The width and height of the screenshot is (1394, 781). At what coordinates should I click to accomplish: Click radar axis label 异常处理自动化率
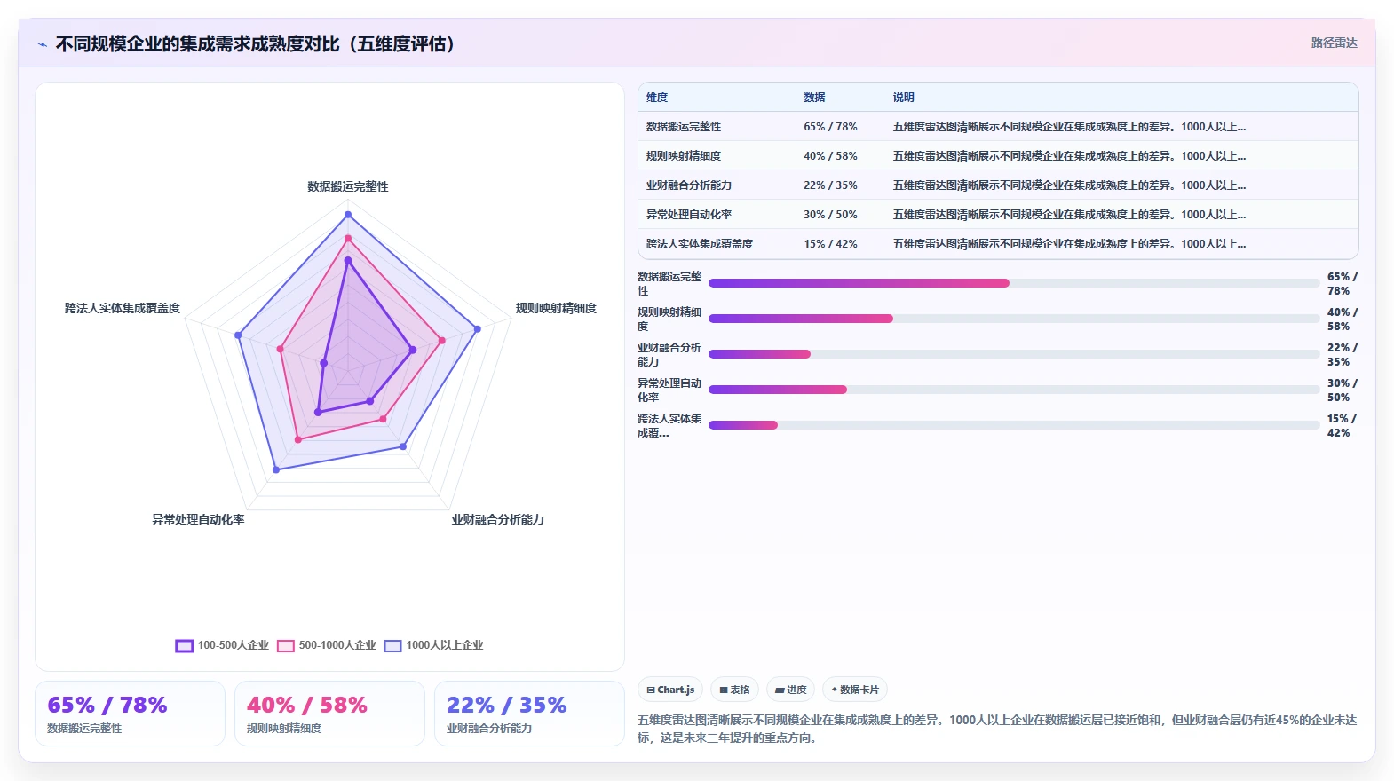click(198, 519)
